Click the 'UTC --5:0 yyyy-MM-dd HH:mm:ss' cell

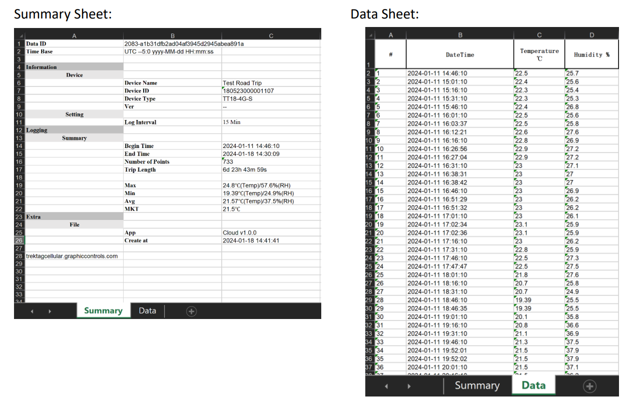[173, 51]
